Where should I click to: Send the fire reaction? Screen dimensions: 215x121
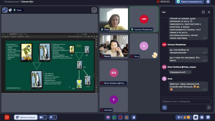(127, 117)
